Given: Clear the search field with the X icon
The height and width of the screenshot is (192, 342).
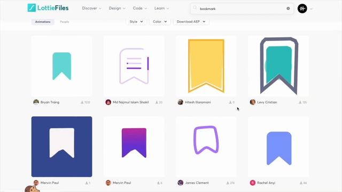Looking at the screenshot, I should (288, 9).
